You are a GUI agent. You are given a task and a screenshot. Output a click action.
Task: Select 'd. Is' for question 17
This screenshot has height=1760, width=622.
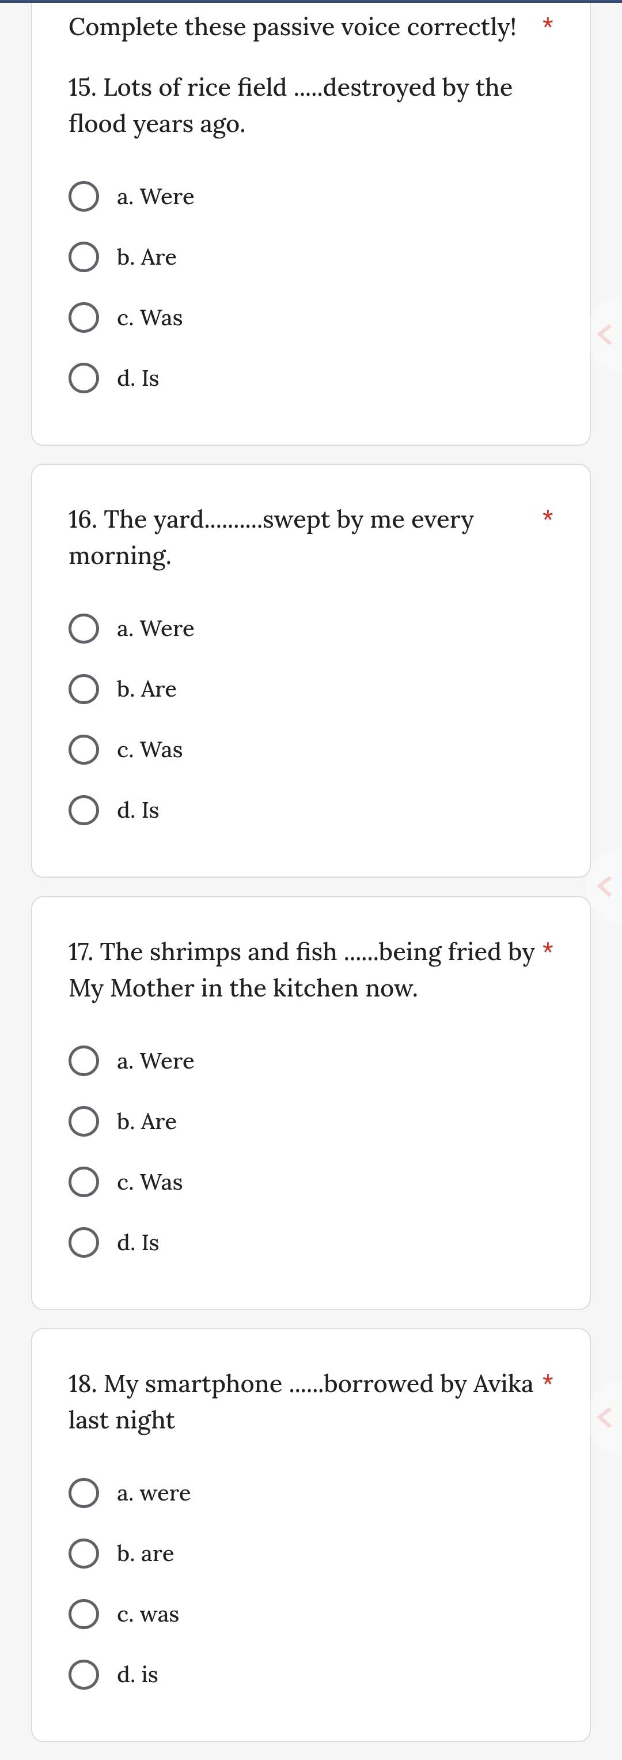click(84, 1243)
